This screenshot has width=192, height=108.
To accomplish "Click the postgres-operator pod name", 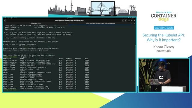I will click(36, 73).
